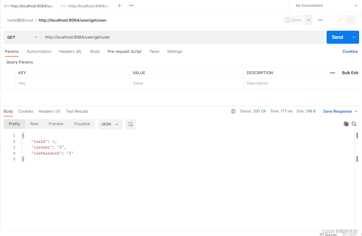Image resolution: width=362 pixels, height=236 pixels.
Task: Click the "cosUser": "2" response line
Action: pyautogui.click(x=49, y=147)
